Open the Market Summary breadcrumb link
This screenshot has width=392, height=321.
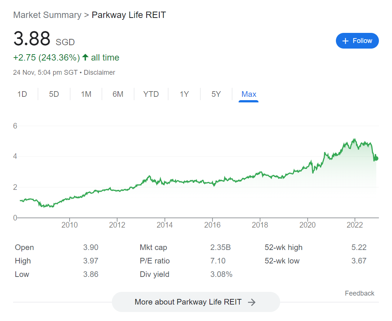47,15
